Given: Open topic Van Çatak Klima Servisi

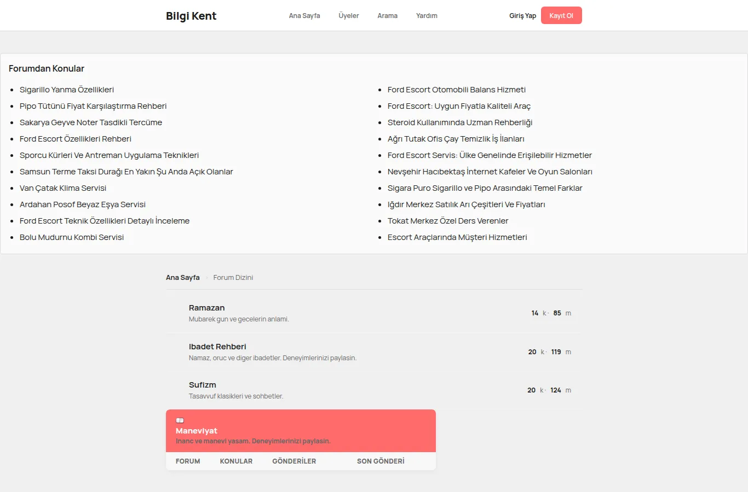Looking at the screenshot, I should pyautogui.click(x=63, y=188).
